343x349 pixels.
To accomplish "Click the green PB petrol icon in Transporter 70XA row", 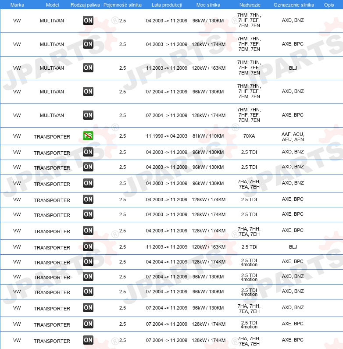I will pos(88,136).
